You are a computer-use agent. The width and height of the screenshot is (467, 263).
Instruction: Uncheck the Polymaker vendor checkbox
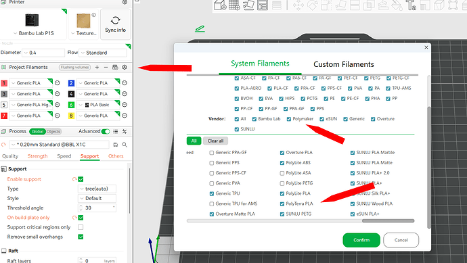(x=288, y=119)
